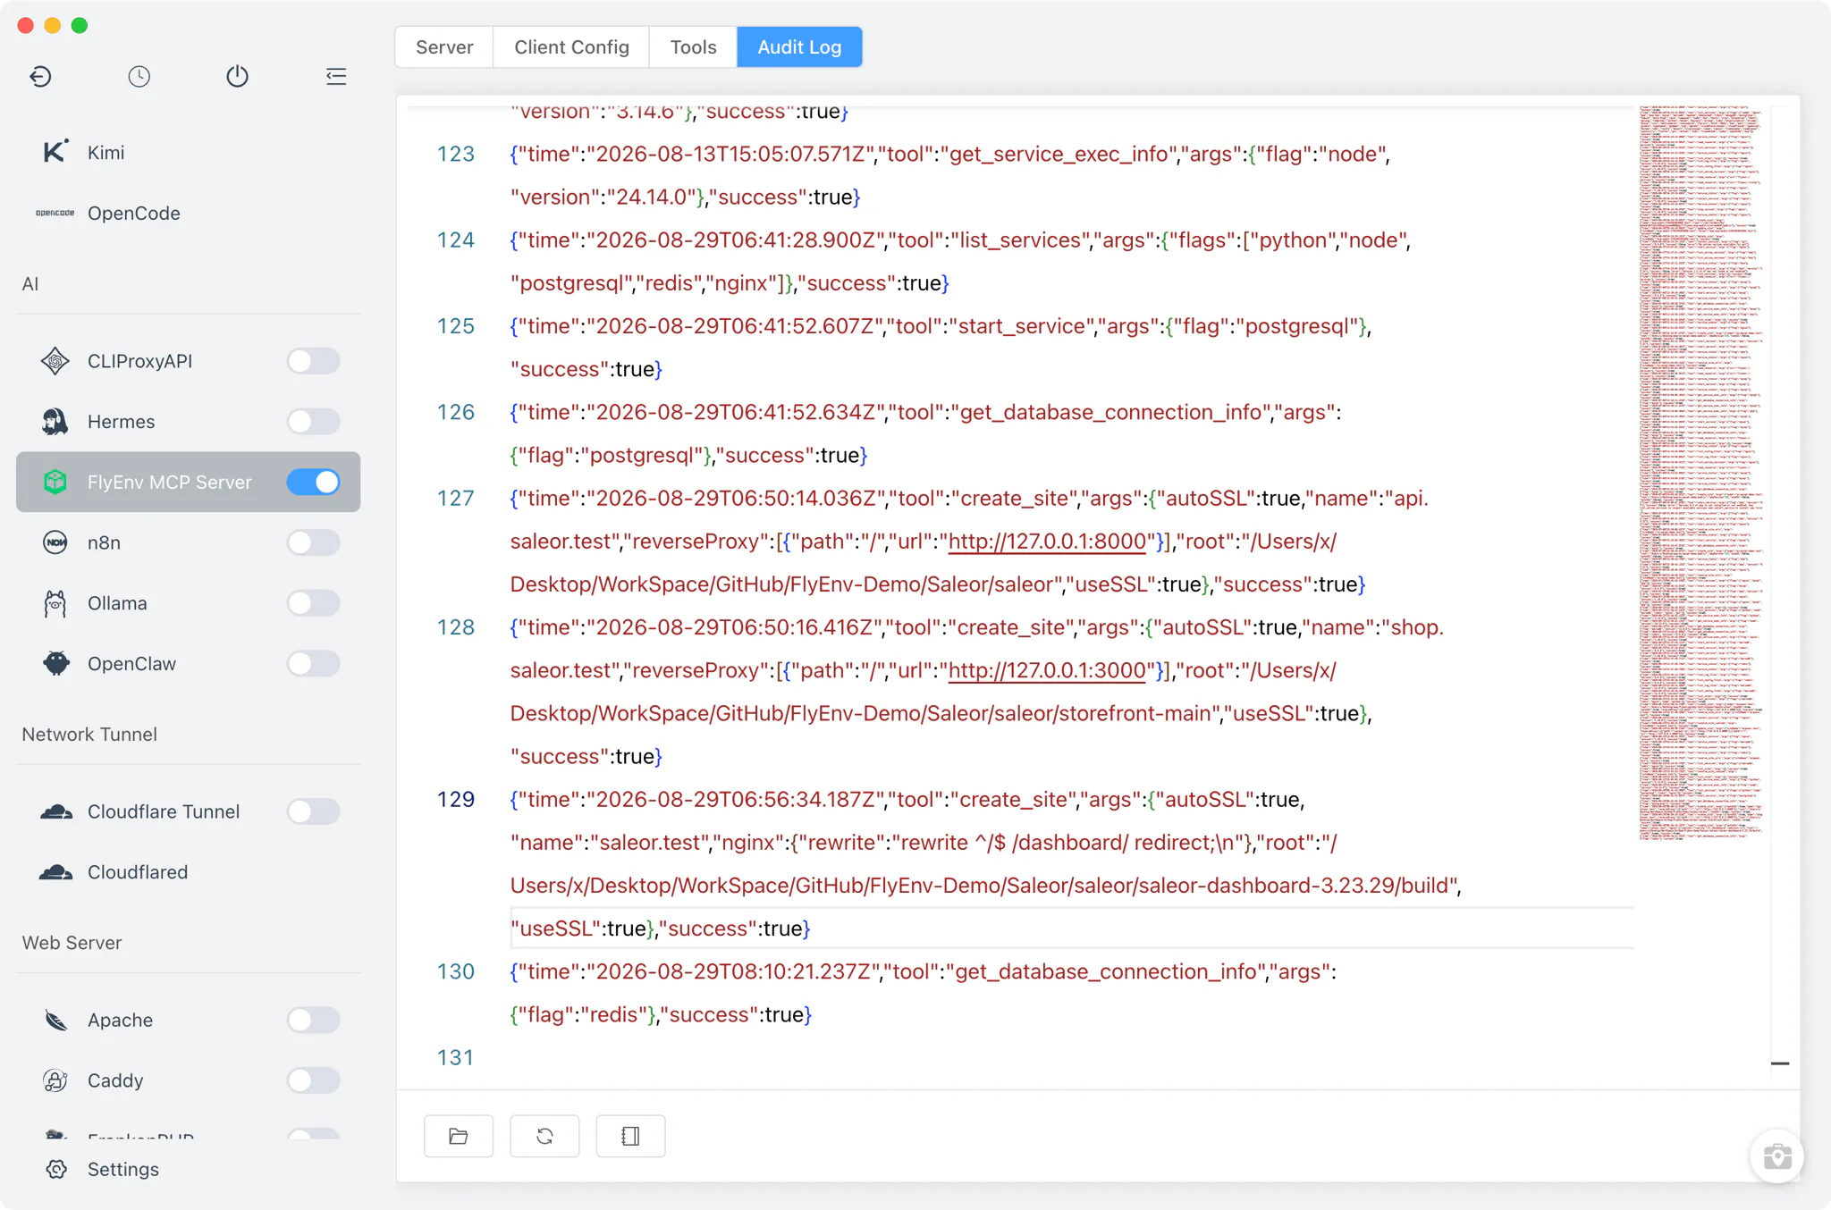Click the panel layout icon button
The width and height of the screenshot is (1831, 1210).
click(x=630, y=1136)
